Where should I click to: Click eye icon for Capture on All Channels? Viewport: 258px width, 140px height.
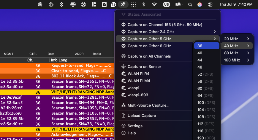pyautogui.click(x=124, y=56)
